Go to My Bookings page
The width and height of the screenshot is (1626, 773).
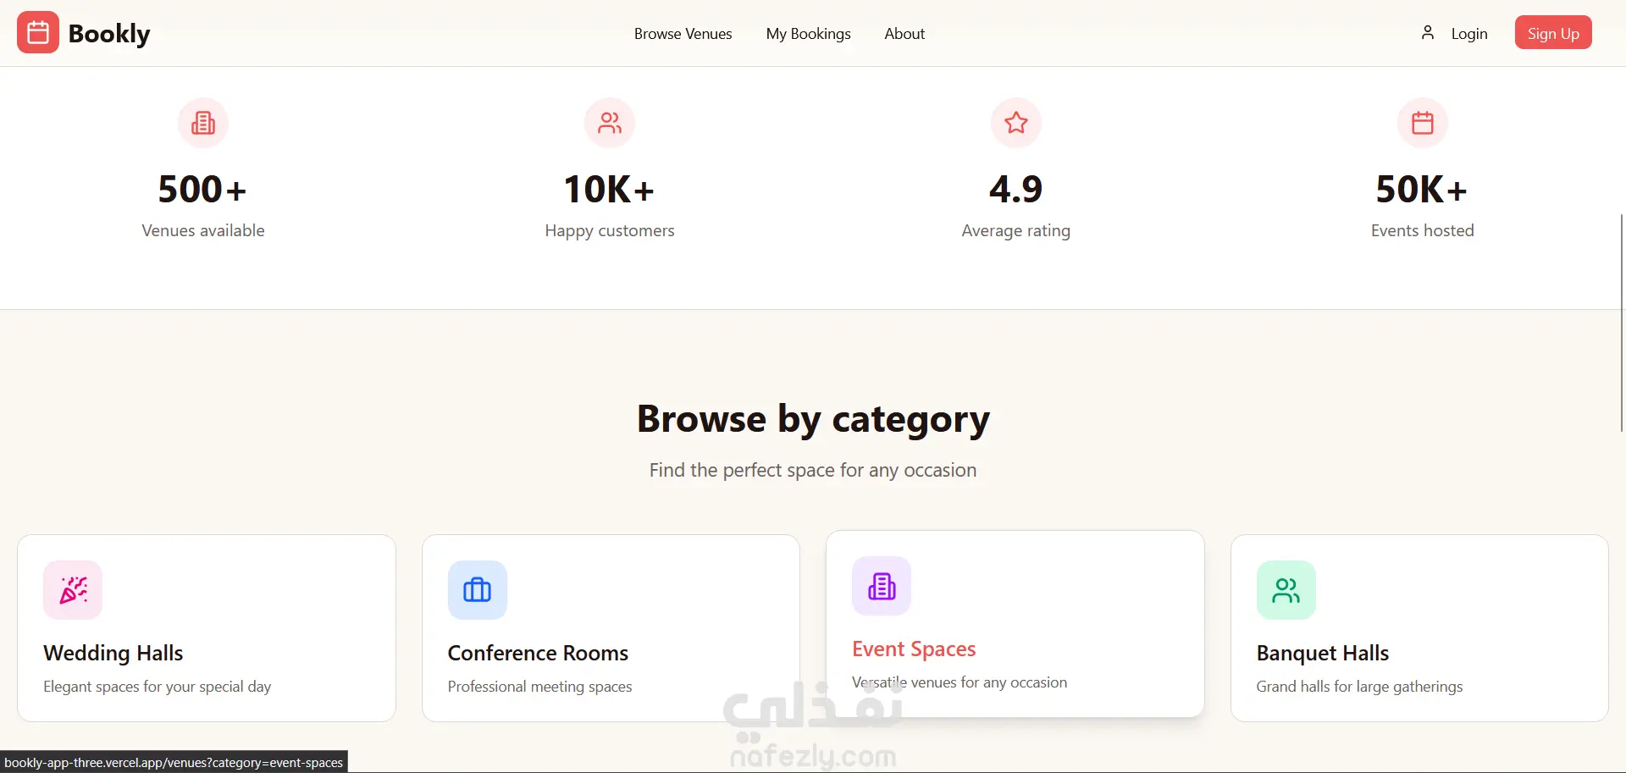coord(808,34)
